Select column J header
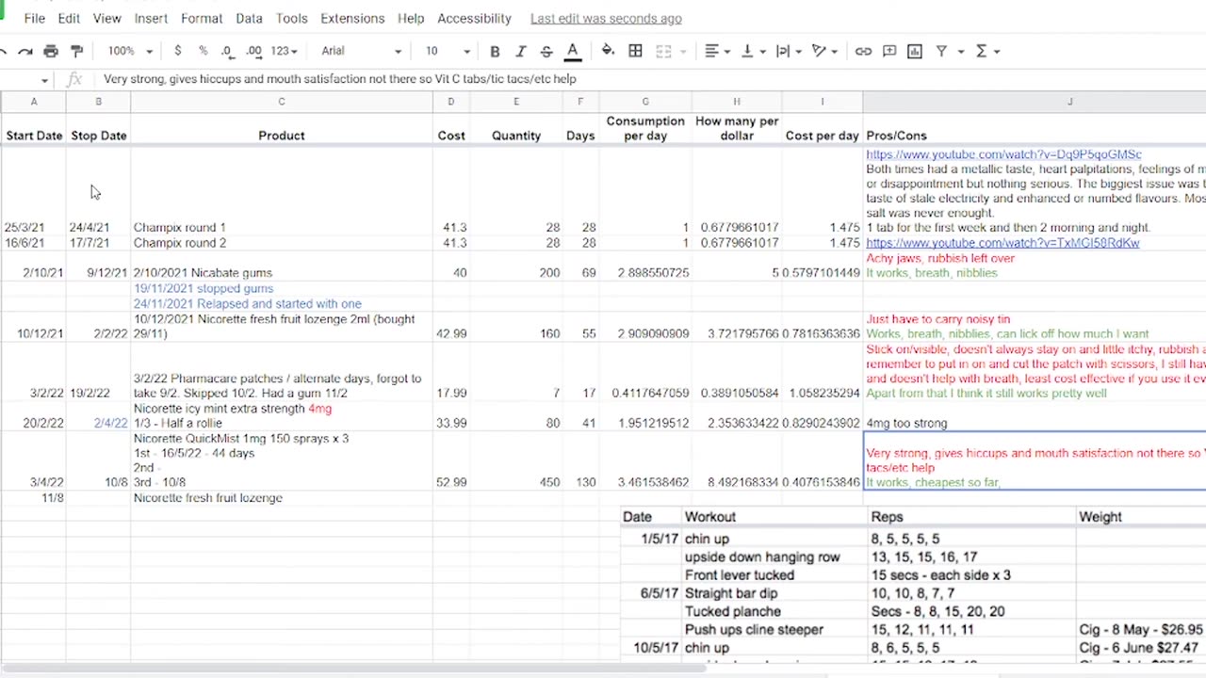1206x678 pixels. pos(1069,102)
